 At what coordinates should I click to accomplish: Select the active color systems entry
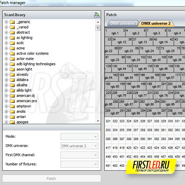[x=32, y=53]
